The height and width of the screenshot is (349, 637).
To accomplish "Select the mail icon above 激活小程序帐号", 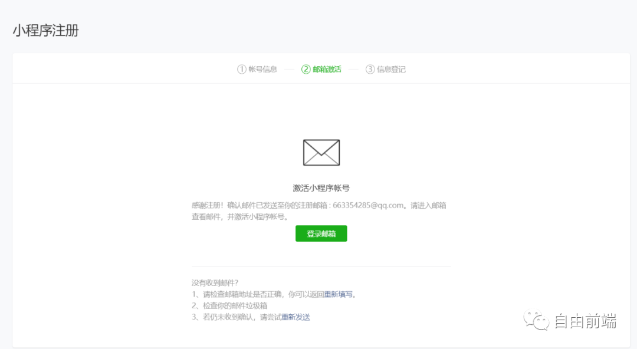I will (321, 152).
